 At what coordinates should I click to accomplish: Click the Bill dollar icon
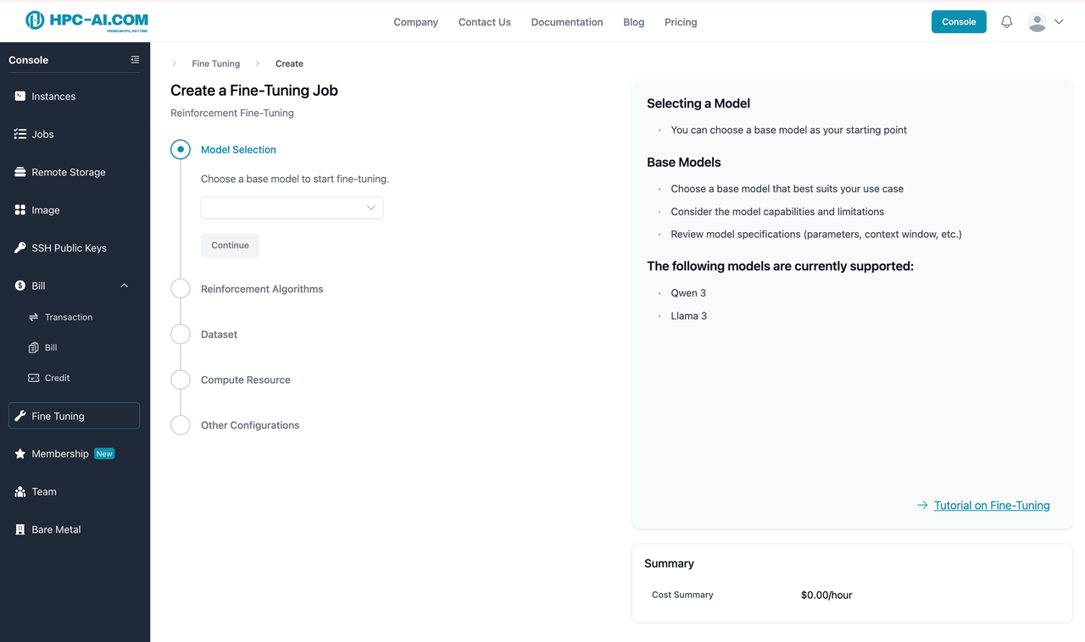click(20, 285)
